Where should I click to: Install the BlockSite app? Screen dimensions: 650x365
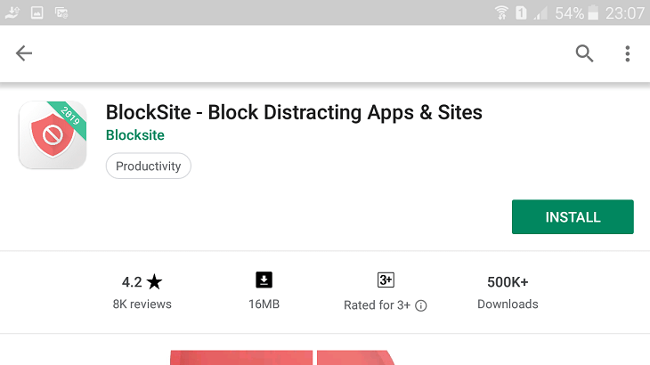573,217
